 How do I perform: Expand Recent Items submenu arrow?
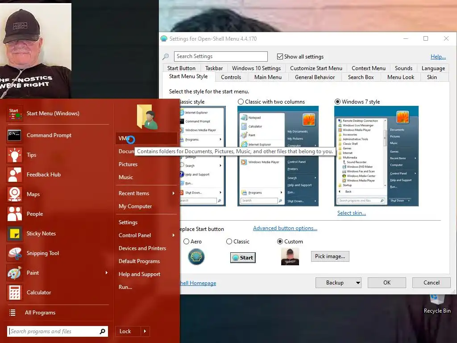coord(174,193)
